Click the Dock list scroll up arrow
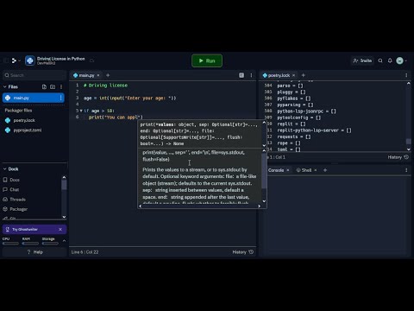Screen dimensions: 414x311 click(64, 177)
